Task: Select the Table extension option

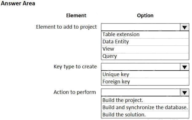Action: click(x=145, y=35)
